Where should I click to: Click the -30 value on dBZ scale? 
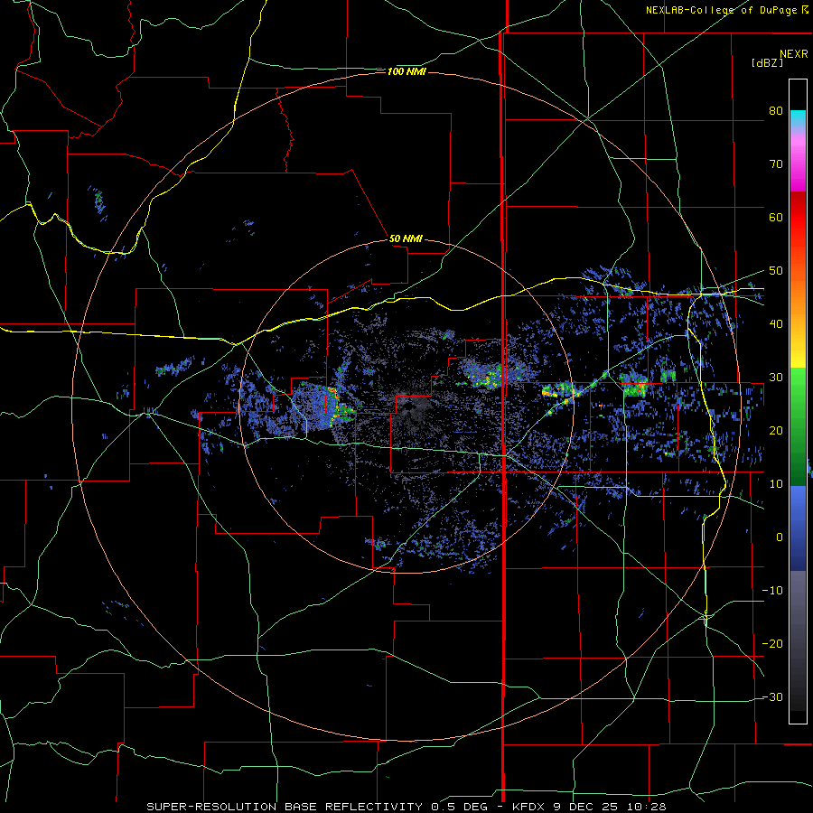pos(772,697)
